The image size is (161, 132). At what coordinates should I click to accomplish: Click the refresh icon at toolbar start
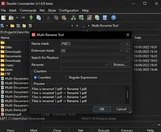[4, 18]
